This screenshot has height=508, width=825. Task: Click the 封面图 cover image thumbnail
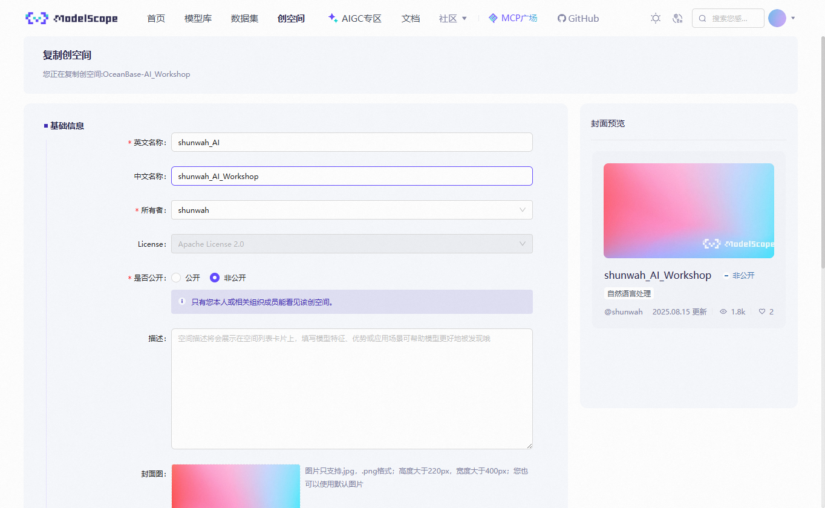(x=236, y=486)
